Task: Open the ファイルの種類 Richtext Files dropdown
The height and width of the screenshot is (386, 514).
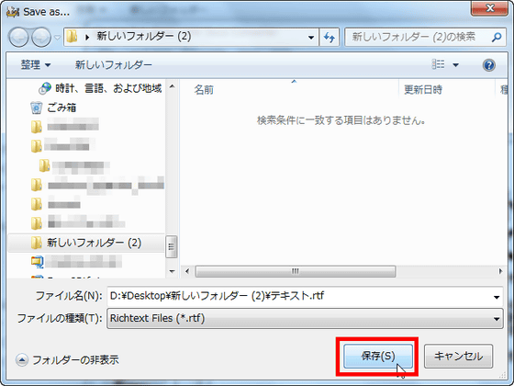Action: pos(305,318)
